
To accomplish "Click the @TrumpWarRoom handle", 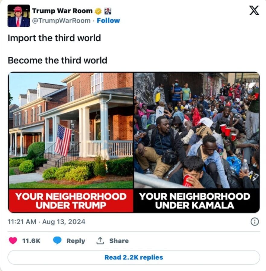I will pos(61,20).
